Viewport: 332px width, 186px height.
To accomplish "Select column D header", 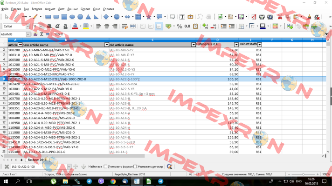I will click(x=217, y=40).
